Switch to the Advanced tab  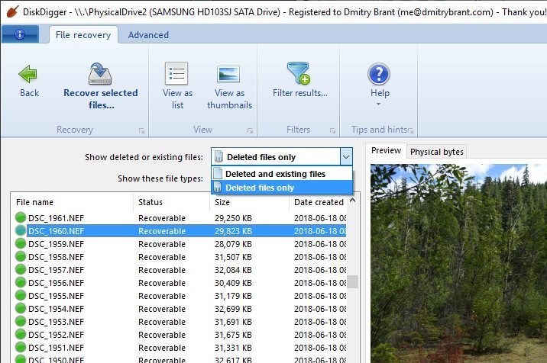(x=148, y=35)
